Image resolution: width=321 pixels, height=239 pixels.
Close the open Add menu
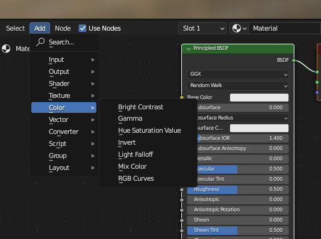coord(40,28)
